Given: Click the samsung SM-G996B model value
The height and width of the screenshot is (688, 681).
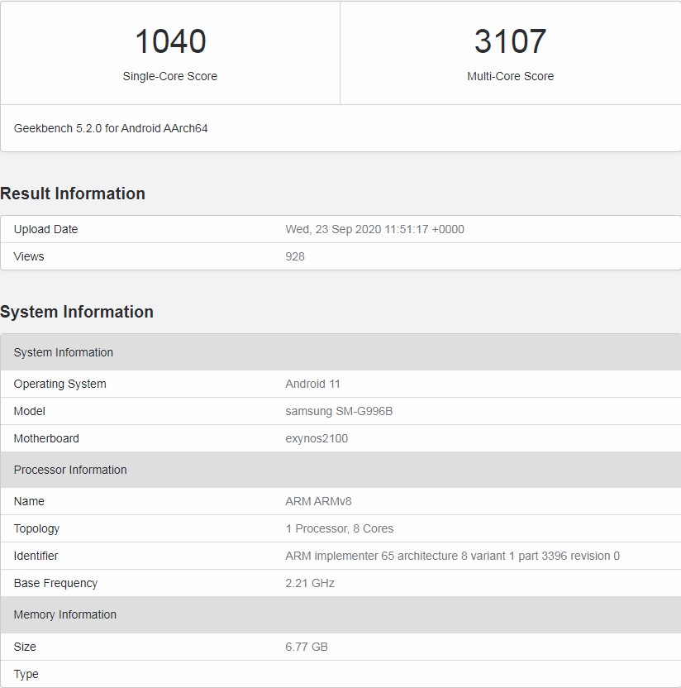Looking at the screenshot, I should pos(339,411).
